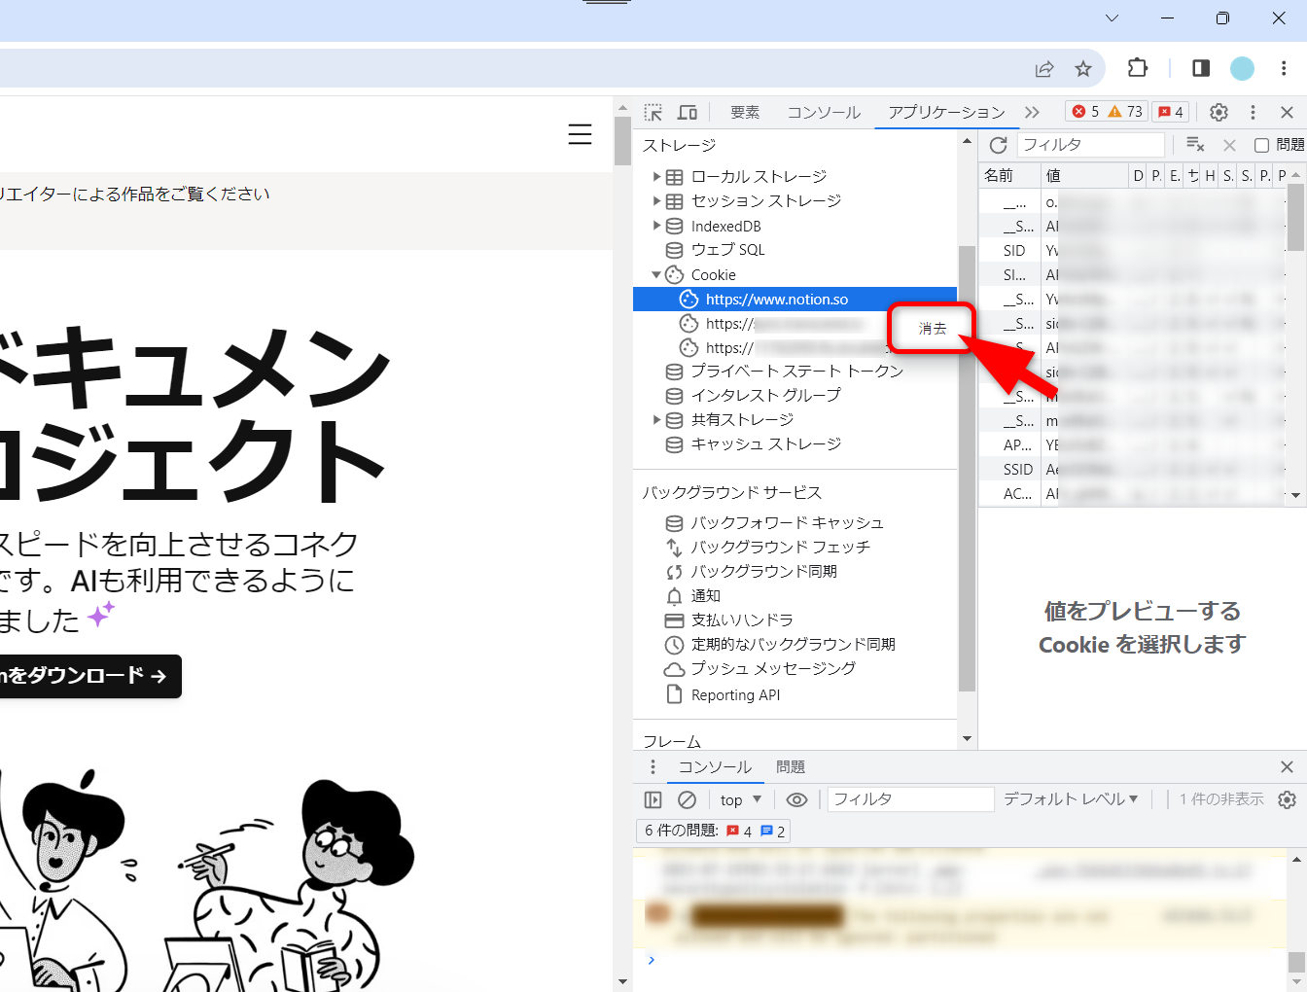Image resolution: width=1307 pixels, height=992 pixels.
Task: Bookmark this page with the star icon
Action: click(x=1083, y=68)
